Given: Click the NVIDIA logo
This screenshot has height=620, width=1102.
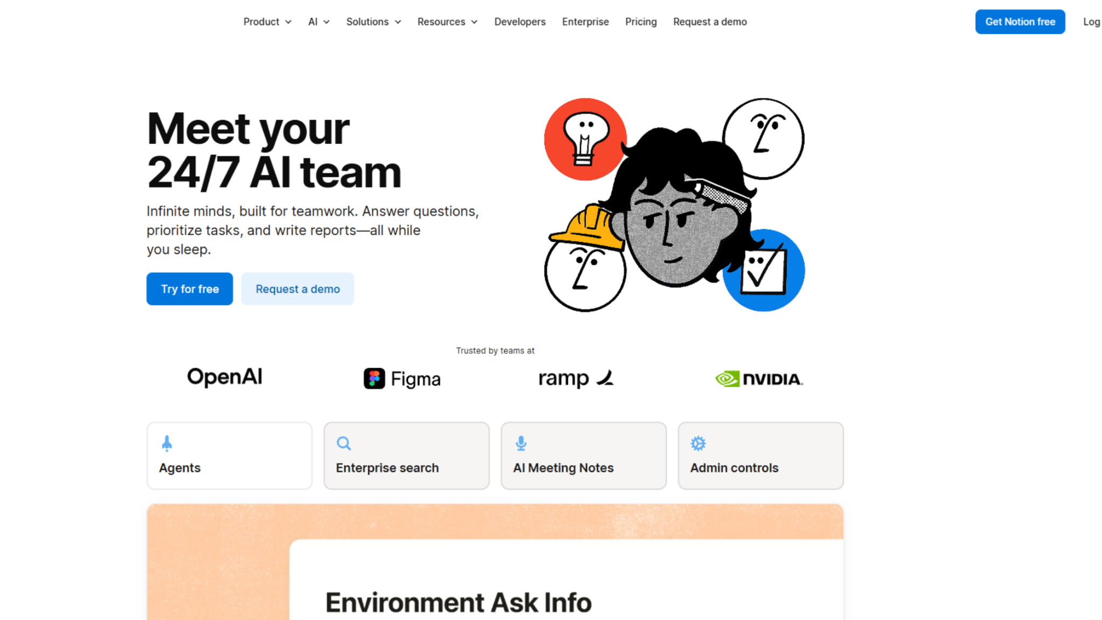Looking at the screenshot, I should 759,379.
